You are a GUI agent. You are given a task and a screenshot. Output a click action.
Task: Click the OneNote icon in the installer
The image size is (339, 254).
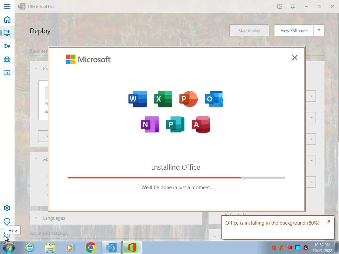(150, 124)
